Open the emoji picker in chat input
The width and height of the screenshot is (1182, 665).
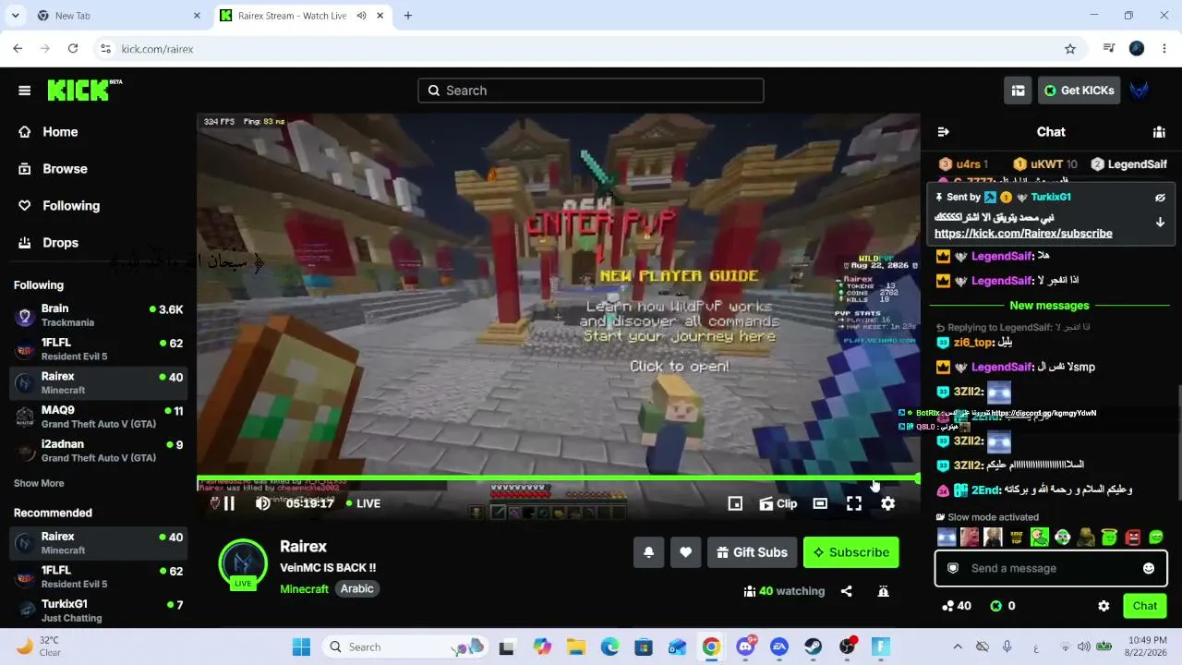pos(1149,568)
